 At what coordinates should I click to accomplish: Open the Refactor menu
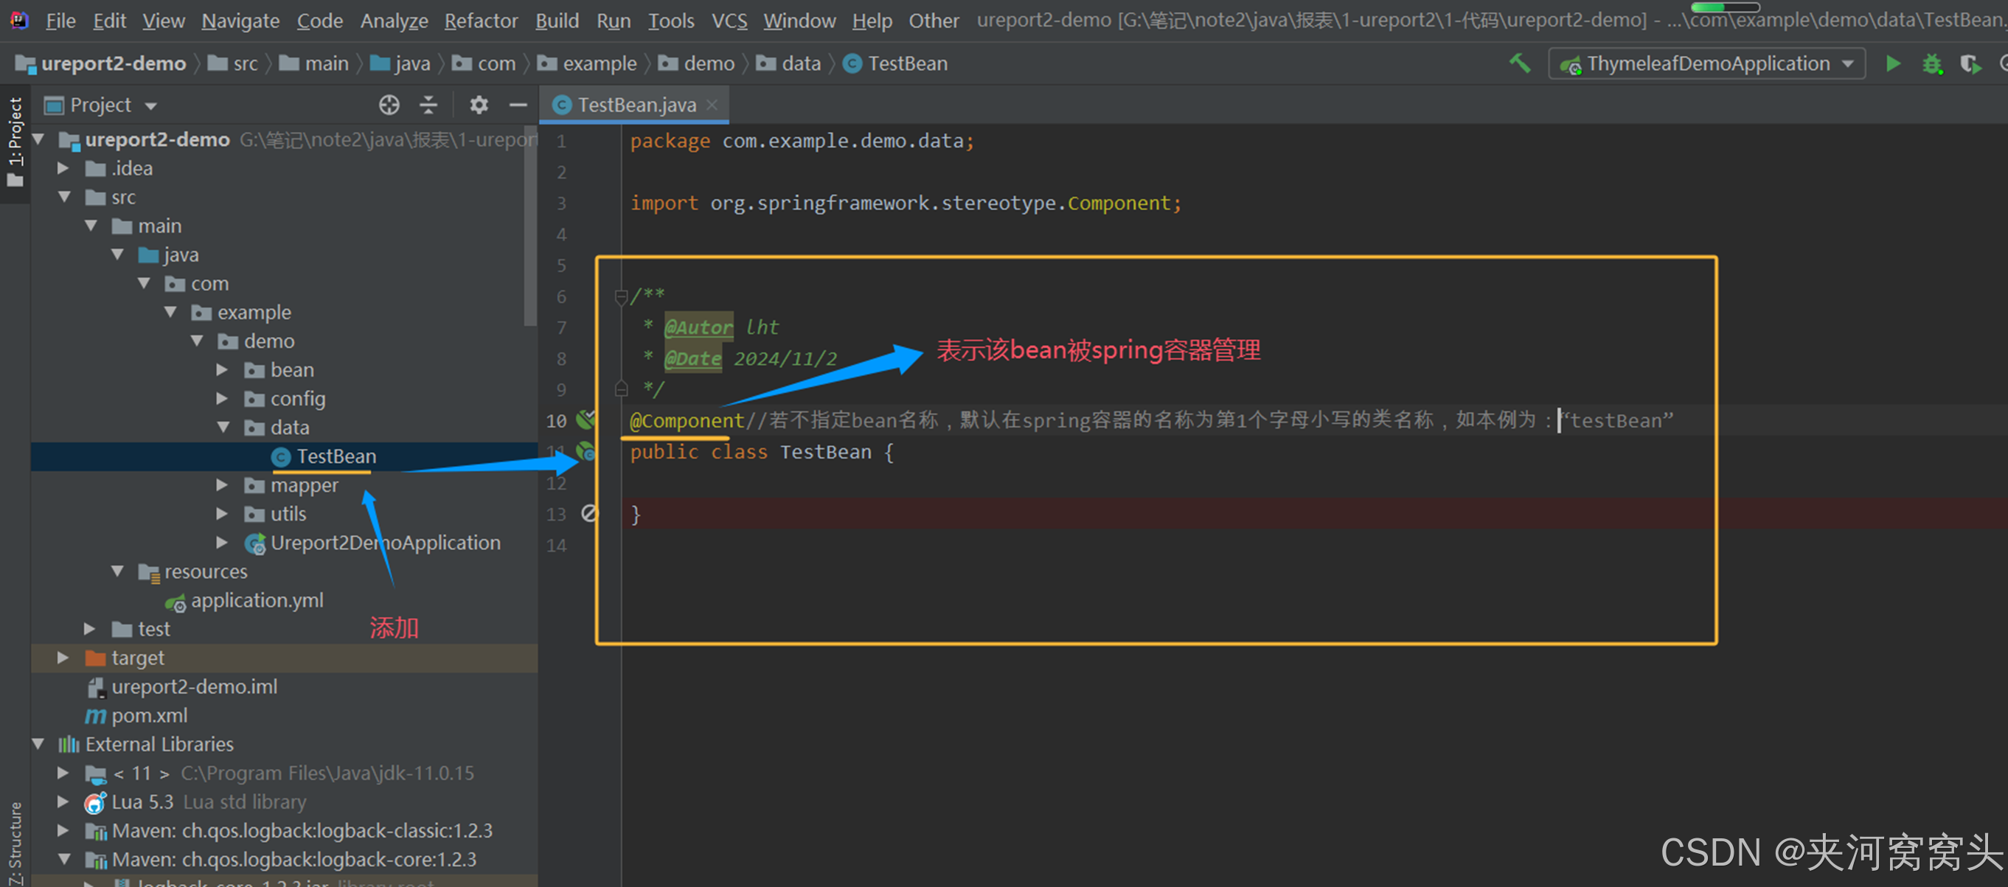point(480,20)
